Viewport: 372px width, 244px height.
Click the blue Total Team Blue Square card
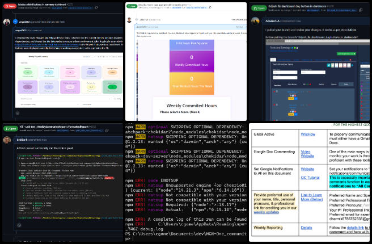point(192,45)
